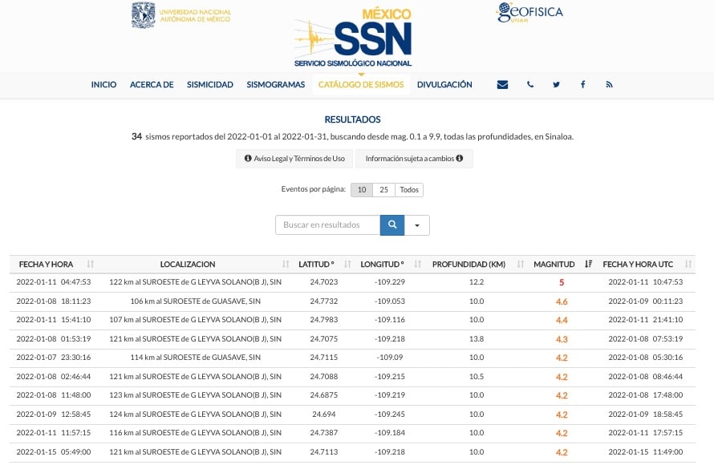This screenshot has width=714, height=465.
Task: Open the Acerca de menu
Action: coord(152,85)
